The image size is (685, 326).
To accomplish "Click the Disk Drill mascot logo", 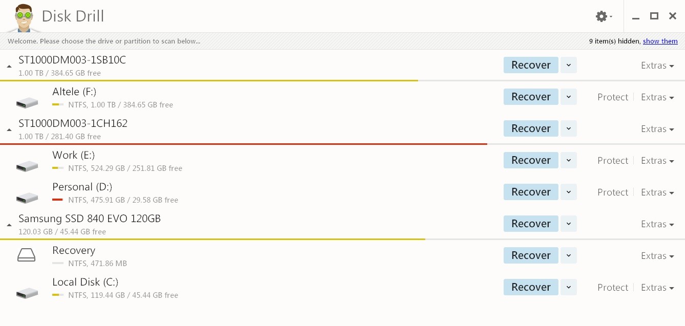I will pos(23,17).
